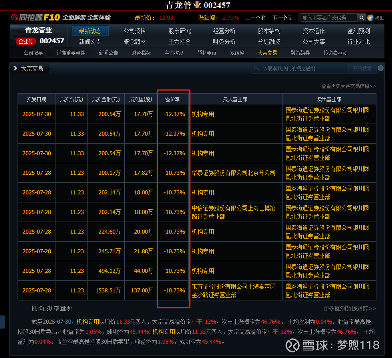Open the 主力持仓 tab

(179, 42)
